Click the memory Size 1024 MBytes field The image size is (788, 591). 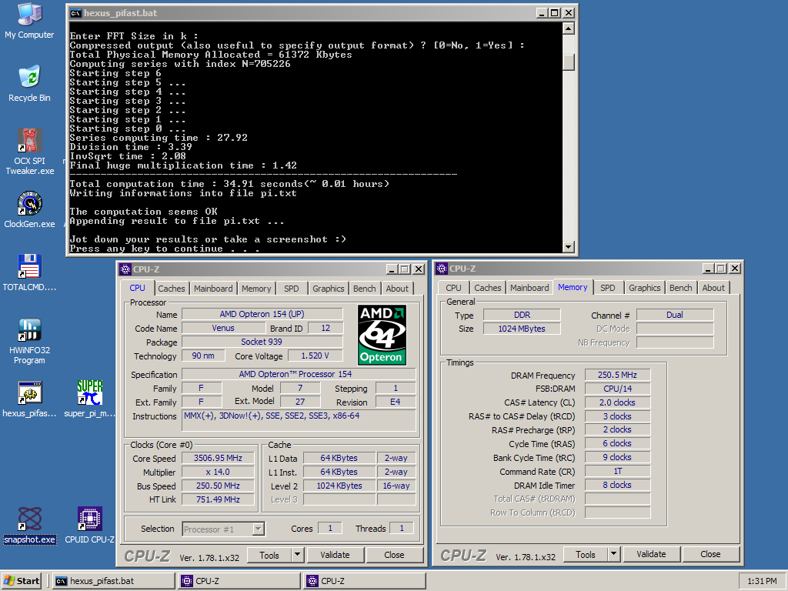click(x=522, y=329)
